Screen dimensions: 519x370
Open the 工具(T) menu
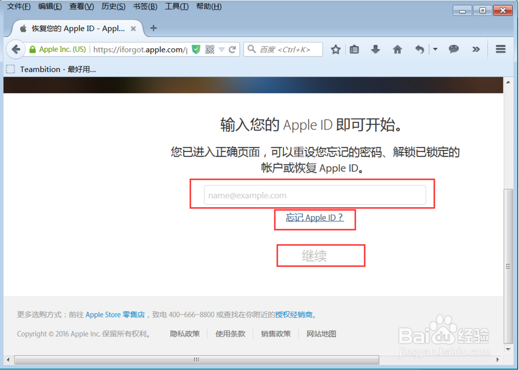177,6
